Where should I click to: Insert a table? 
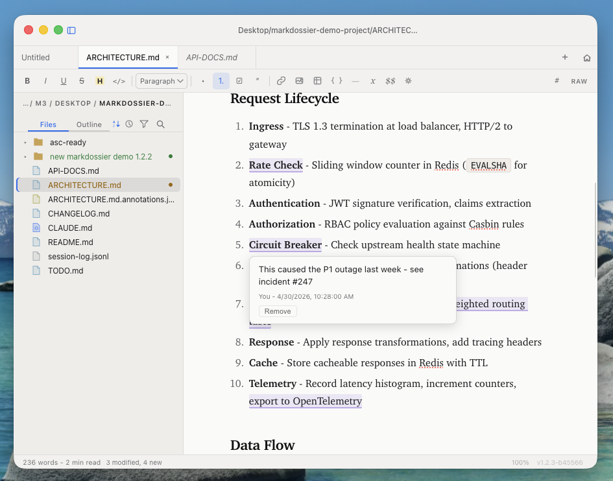(x=317, y=81)
